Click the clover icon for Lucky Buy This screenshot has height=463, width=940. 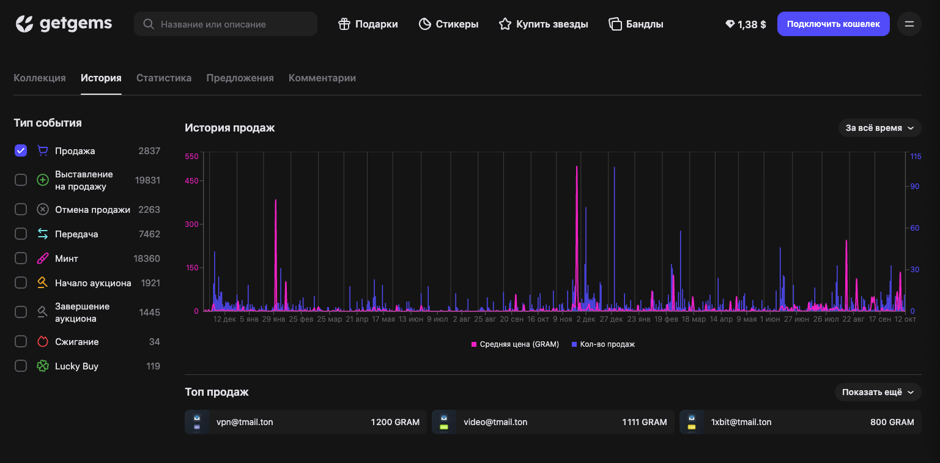(43, 366)
